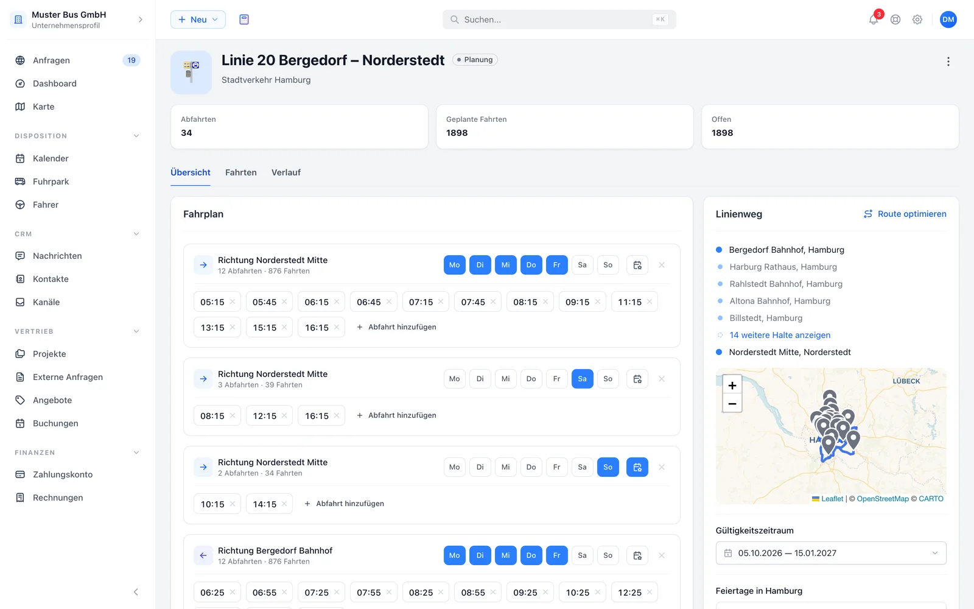
Task: Remove the Mo–Fr Norderstedt Mitte schedule block
Action: [x=662, y=265]
